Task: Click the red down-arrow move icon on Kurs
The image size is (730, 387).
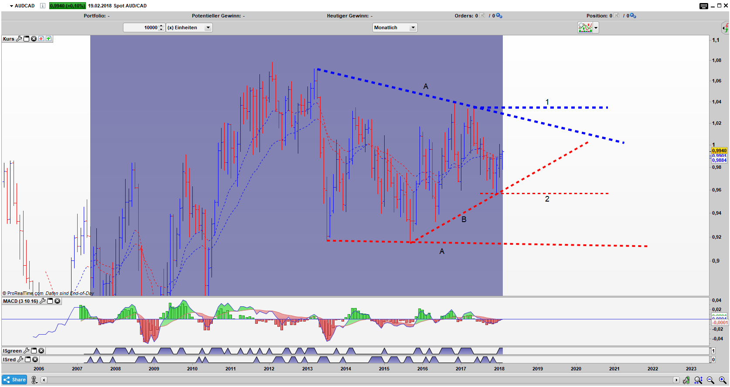Action: [x=41, y=39]
